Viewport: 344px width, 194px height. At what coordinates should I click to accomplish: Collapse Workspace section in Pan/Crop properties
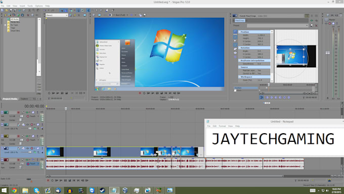point(239,77)
